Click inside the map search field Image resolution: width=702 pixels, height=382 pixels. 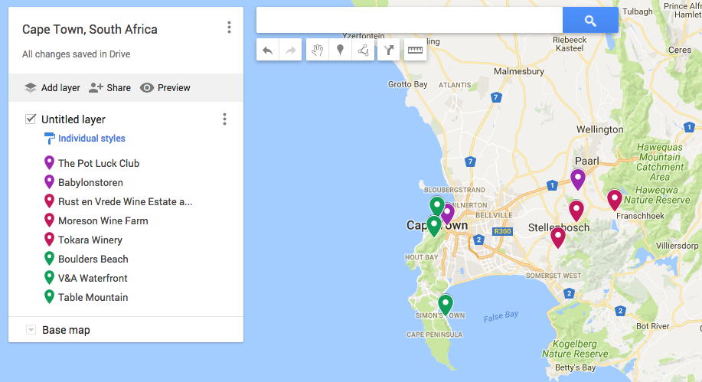(x=410, y=20)
